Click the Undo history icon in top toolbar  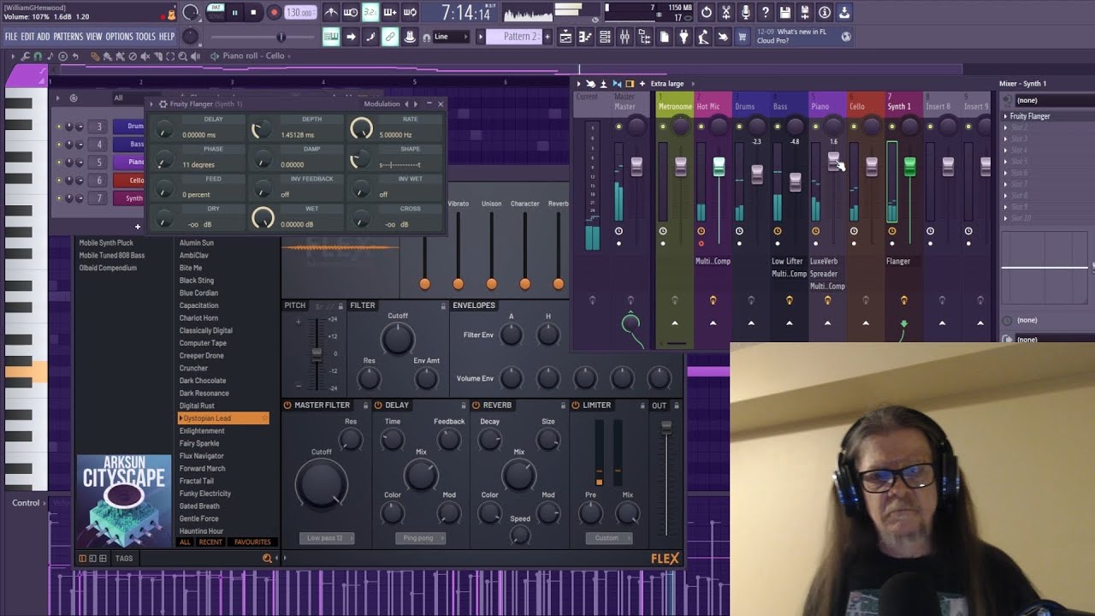(707, 13)
